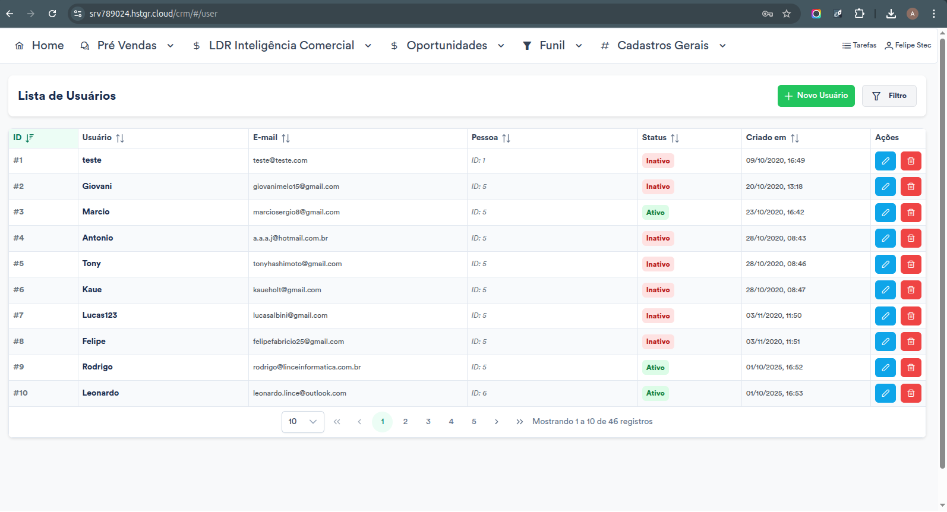Viewport: 947px width, 512px height.
Task: Click Novo Usuário button
Action: [816, 96]
